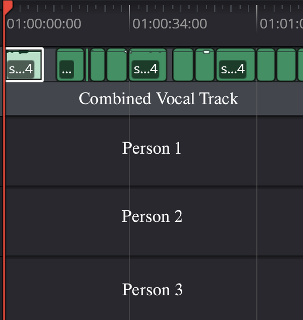
Task: Click the empty gap between the first two clips
Action: [49, 65]
